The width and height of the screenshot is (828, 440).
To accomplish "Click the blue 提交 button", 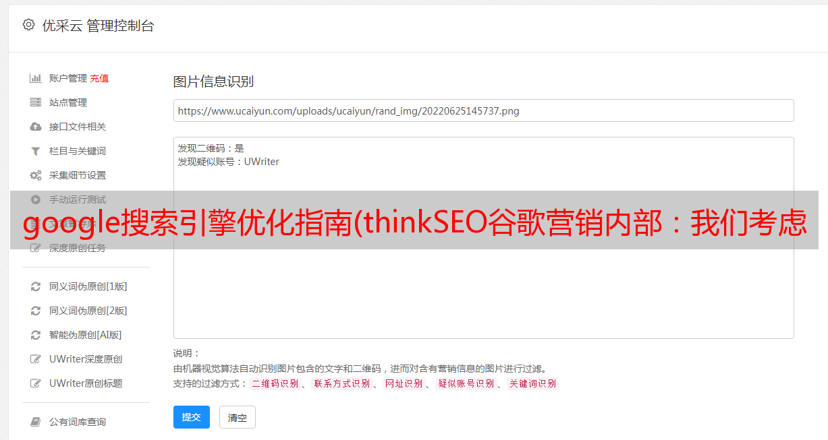I will (x=192, y=417).
